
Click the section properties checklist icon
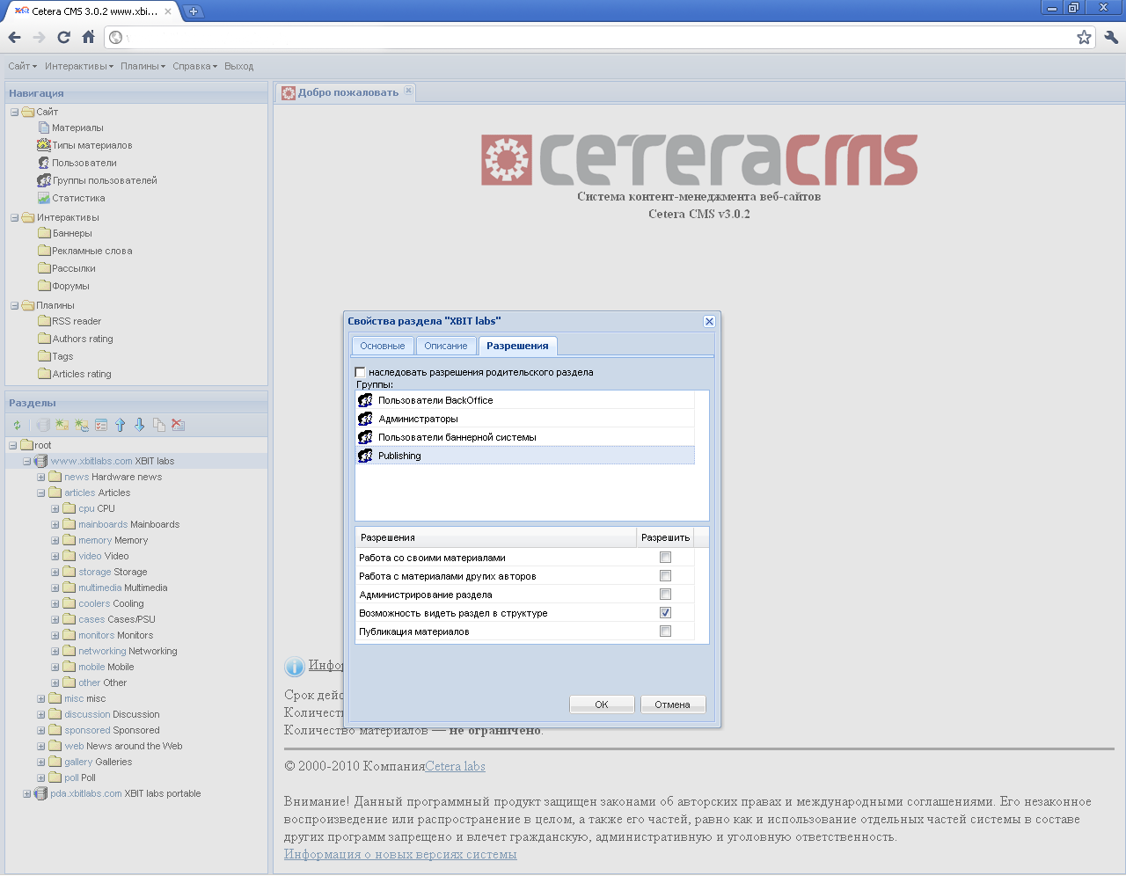(x=101, y=426)
